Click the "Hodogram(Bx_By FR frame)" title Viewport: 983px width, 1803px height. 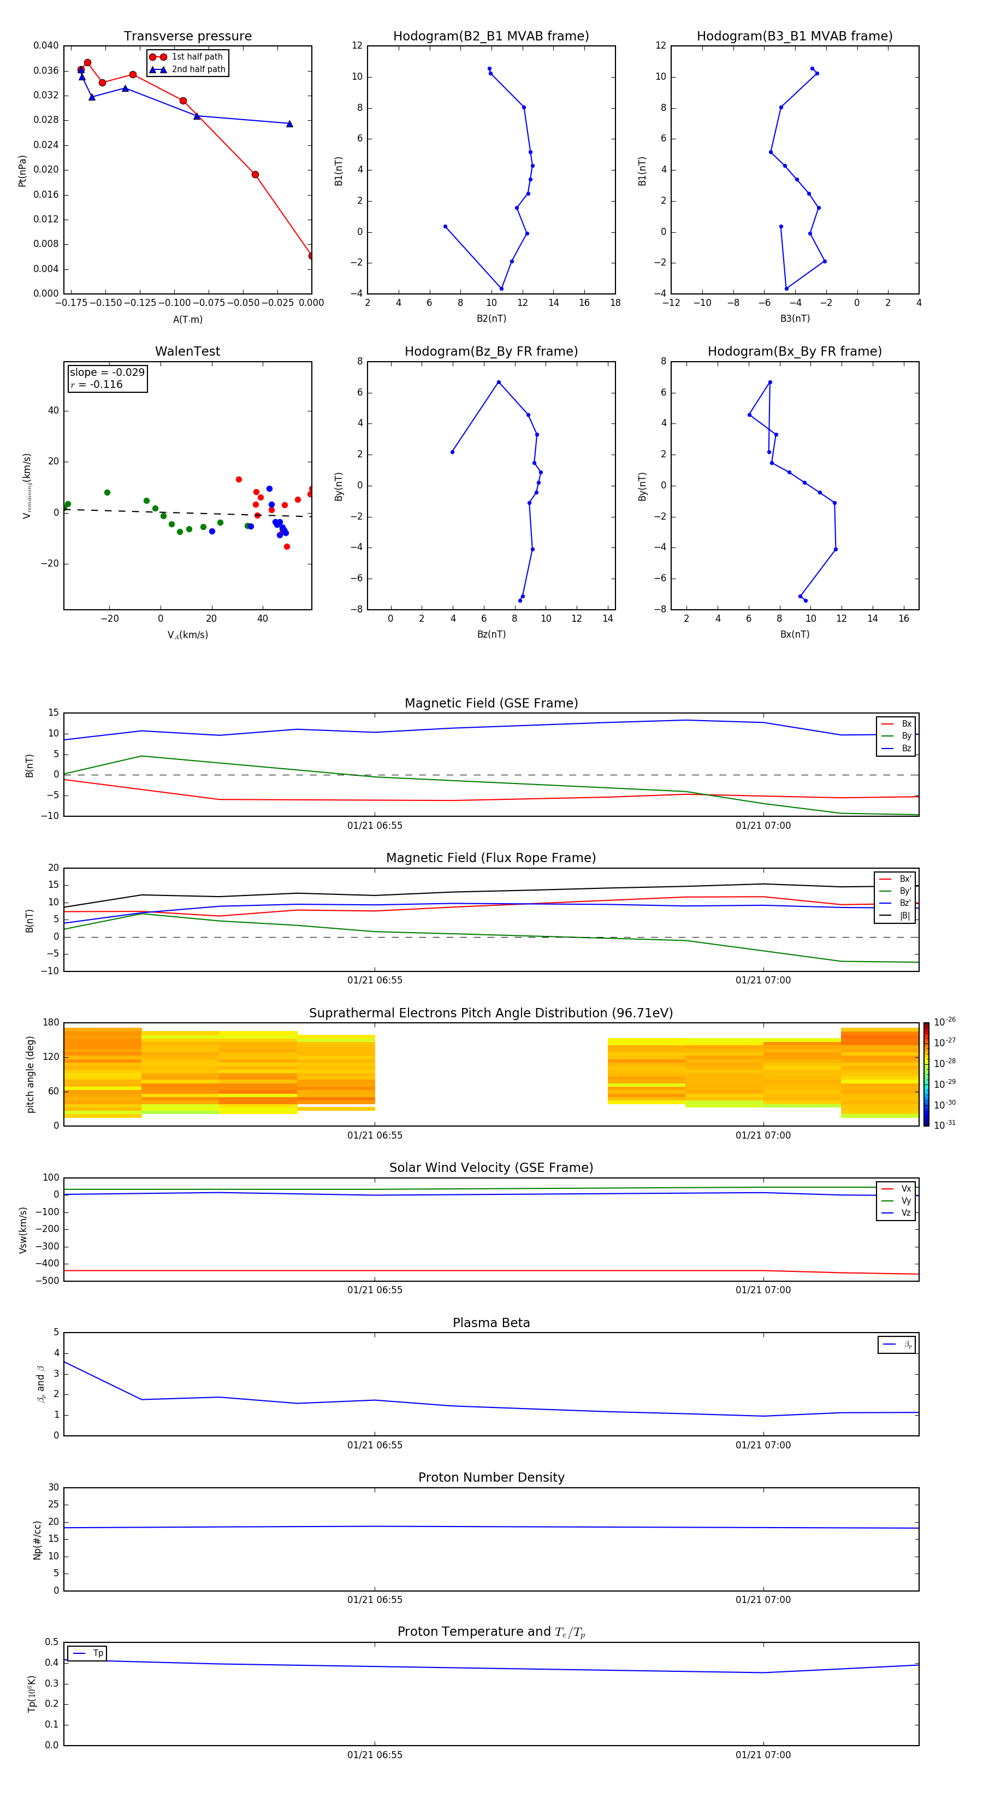point(795,351)
